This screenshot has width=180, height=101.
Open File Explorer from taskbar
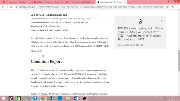point(68,98)
